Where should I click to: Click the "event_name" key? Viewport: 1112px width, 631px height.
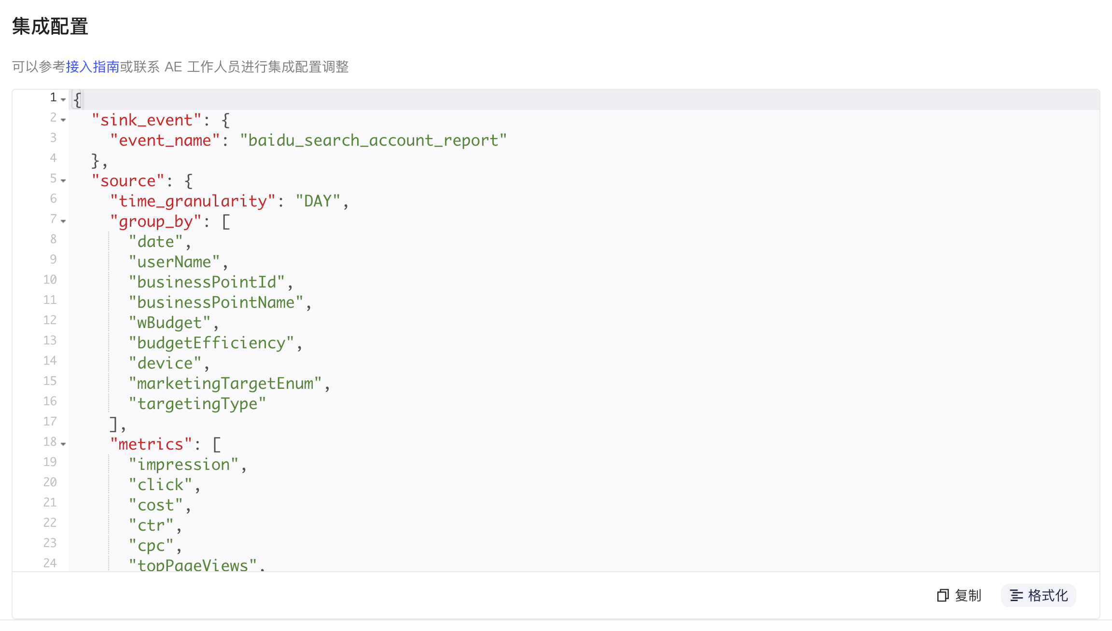[x=165, y=140]
